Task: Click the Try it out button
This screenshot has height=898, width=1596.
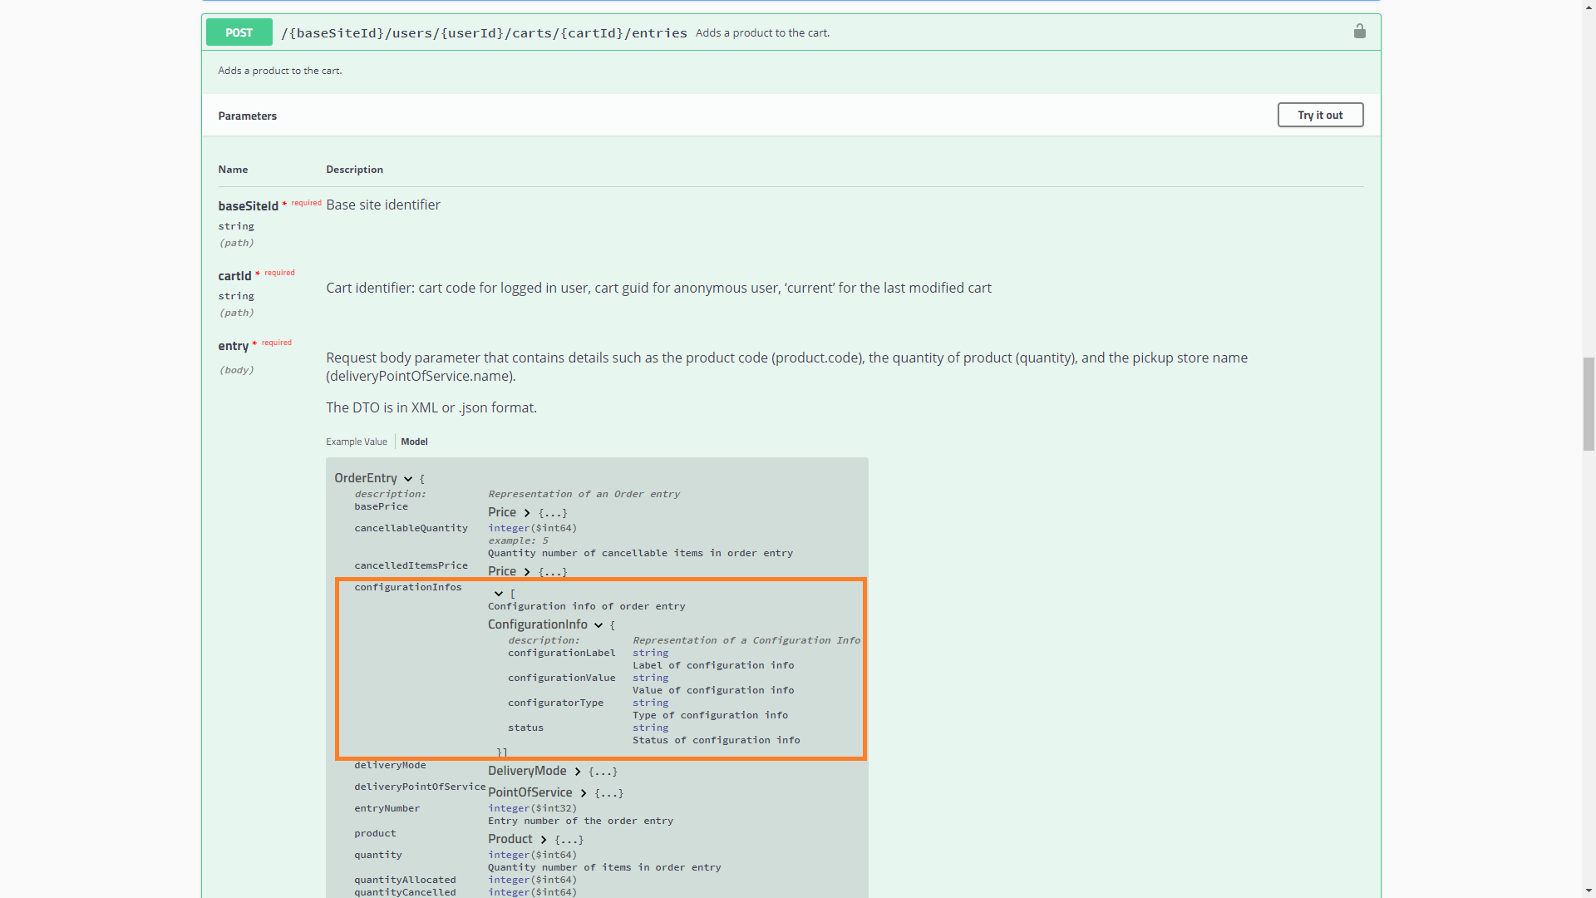Action: coord(1320,115)
